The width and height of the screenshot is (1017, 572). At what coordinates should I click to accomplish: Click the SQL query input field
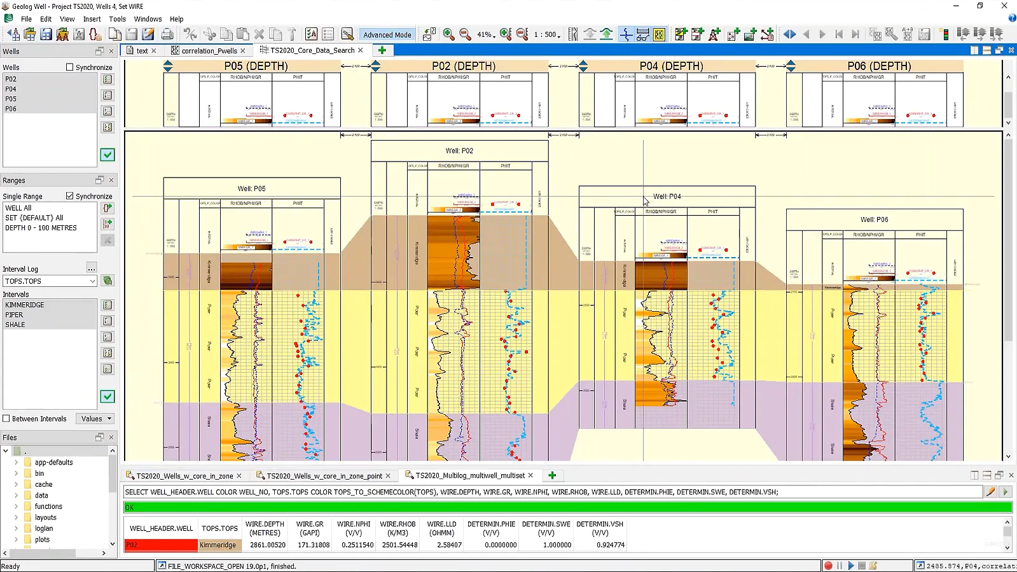click(553, 492)
